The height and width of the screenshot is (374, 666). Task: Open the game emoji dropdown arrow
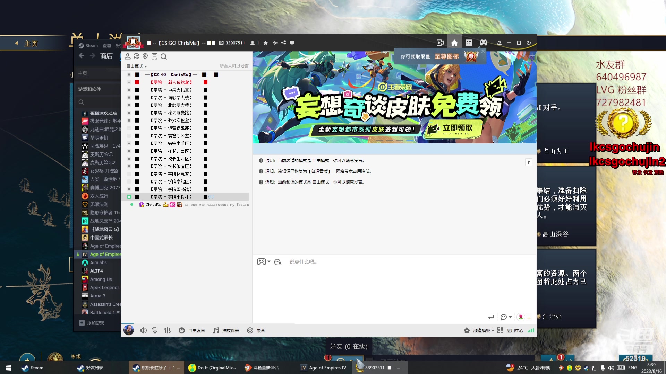(x=269, y=262)
